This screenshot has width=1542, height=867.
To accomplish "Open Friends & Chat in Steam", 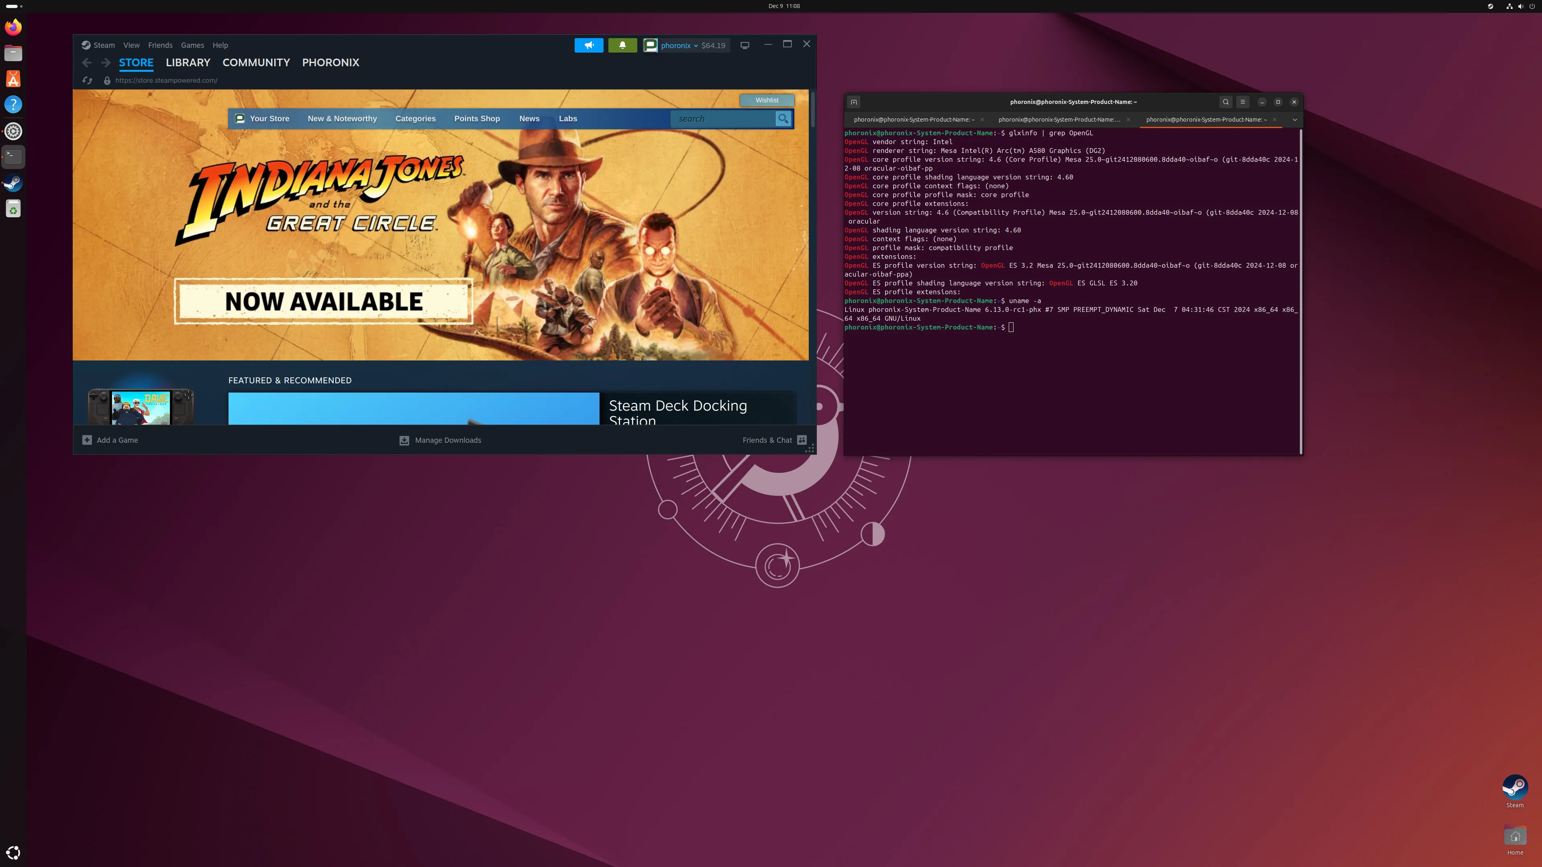I will click(x=775, y=440).
